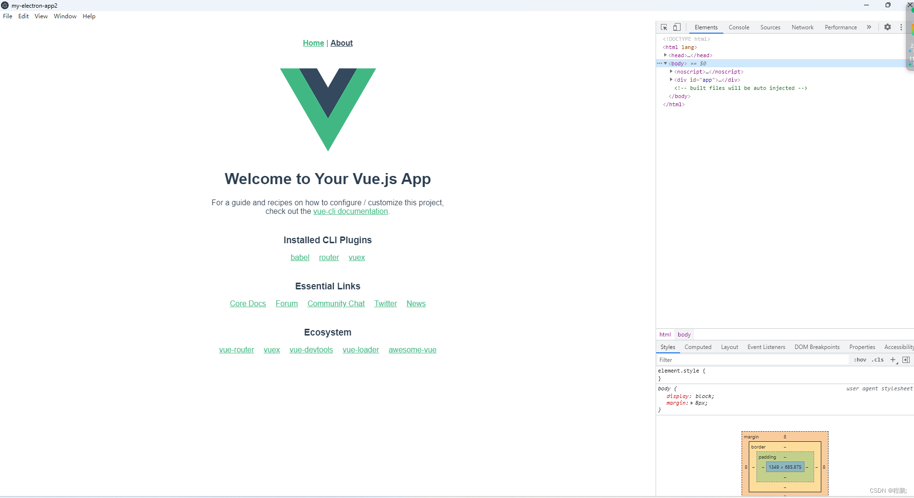Open DevTools three-dot customize menu
Viewport: 914px width, 498px height.
point(901,27)
